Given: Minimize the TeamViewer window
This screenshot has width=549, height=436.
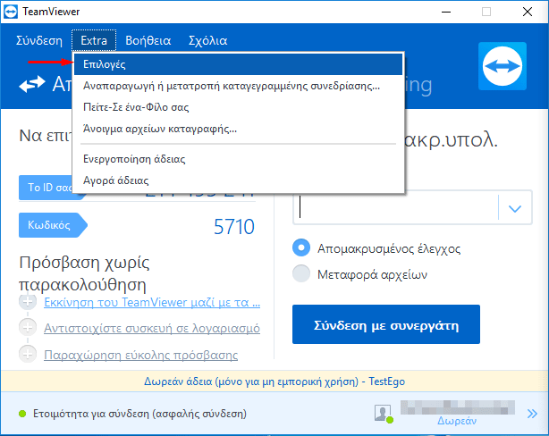Looking at the screenshot, I should tap(446, 12).
